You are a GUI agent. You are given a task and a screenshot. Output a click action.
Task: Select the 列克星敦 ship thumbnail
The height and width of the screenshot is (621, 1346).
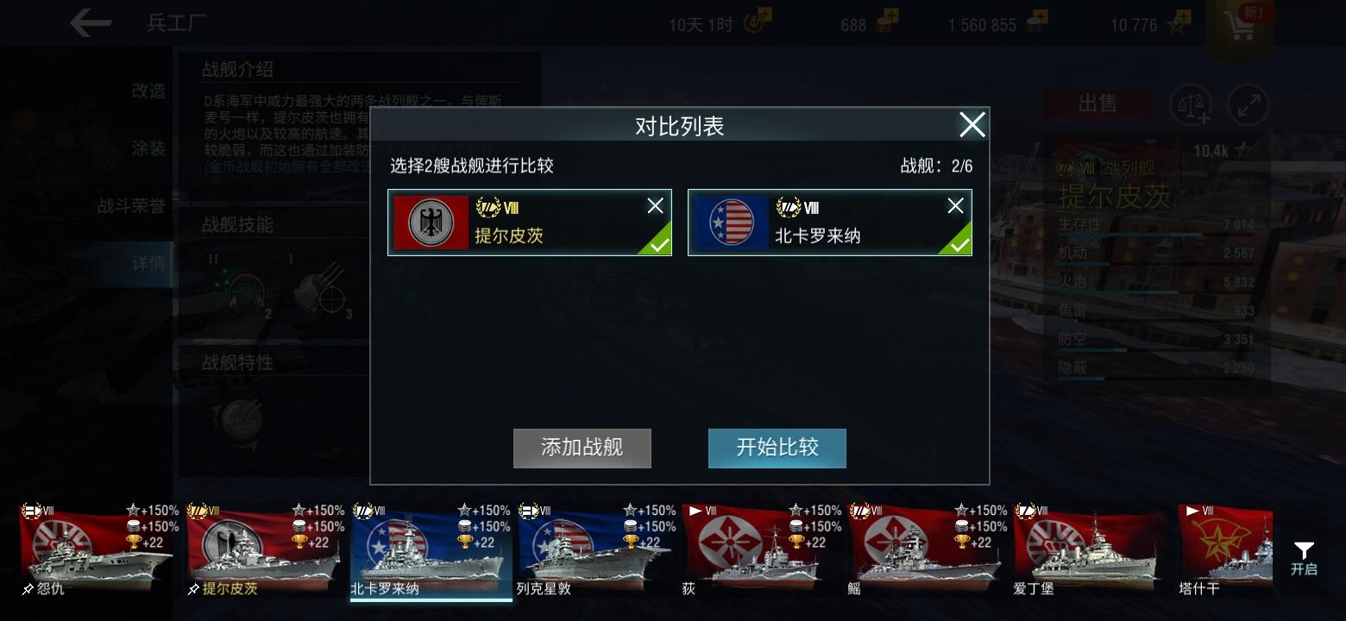pos(596,550)
